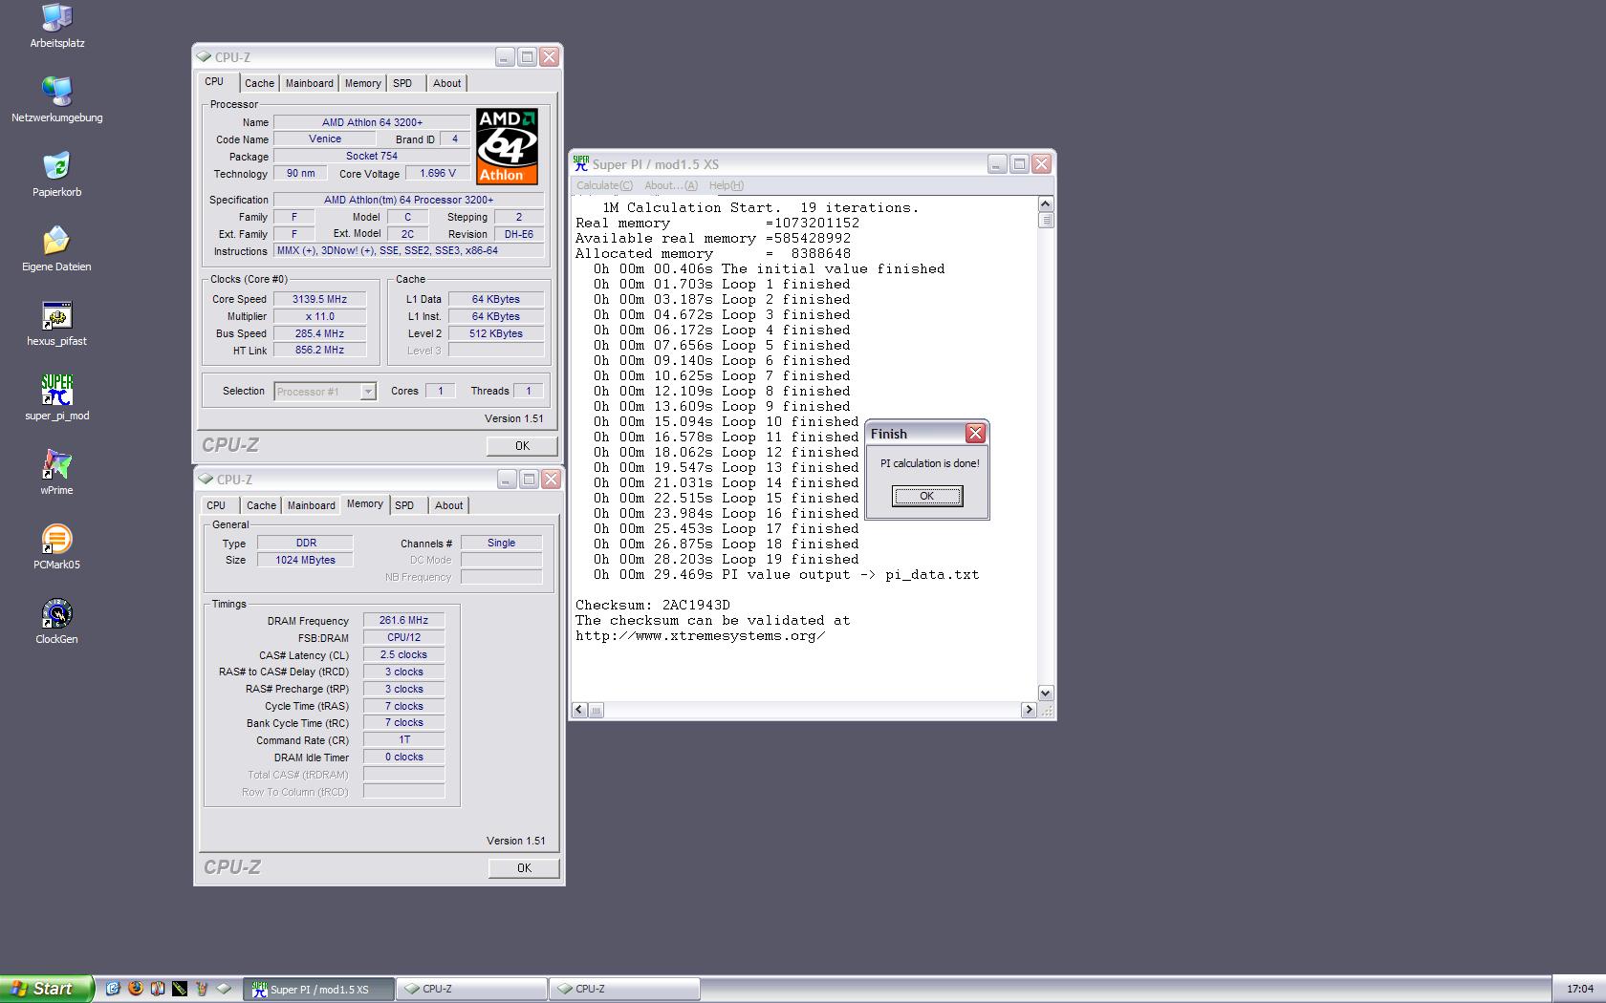This screenshot has width=1606, height=1003.
Task: Launch the PCMark05 desktop shortcut
Action: point(57,546)
